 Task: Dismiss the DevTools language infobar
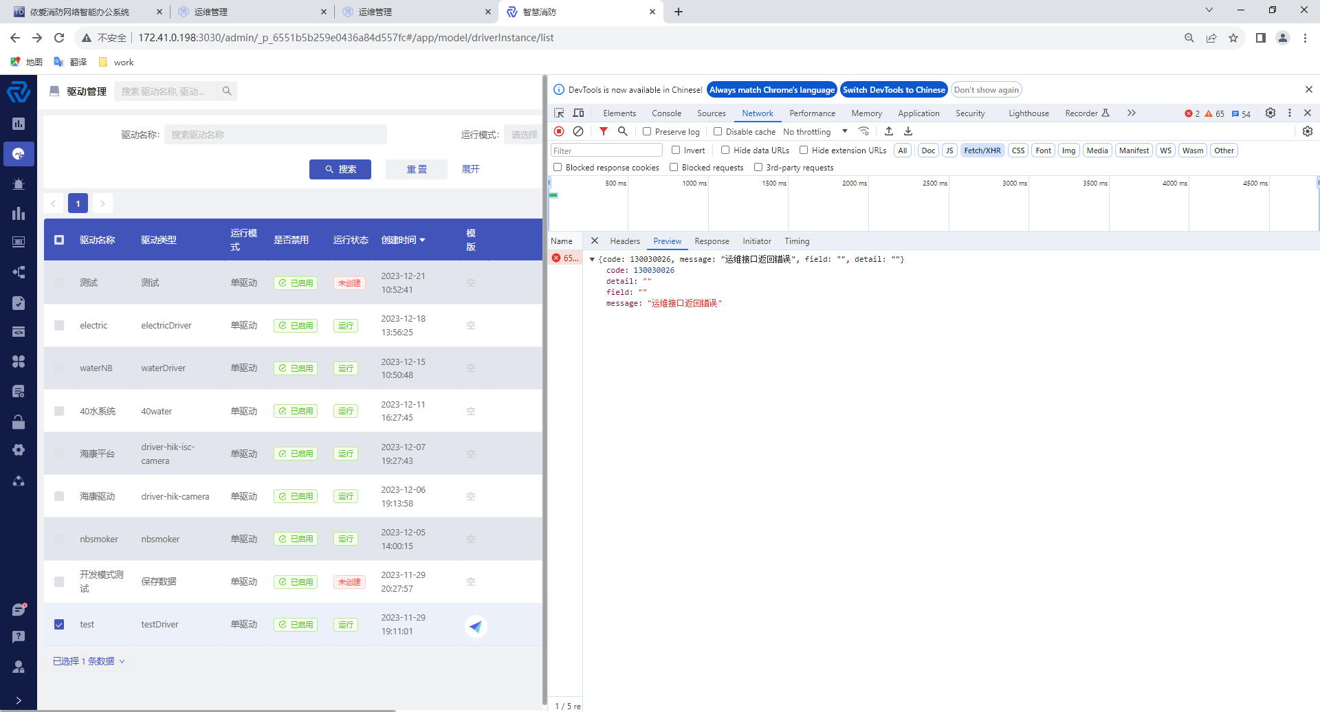pos(1309,89)
